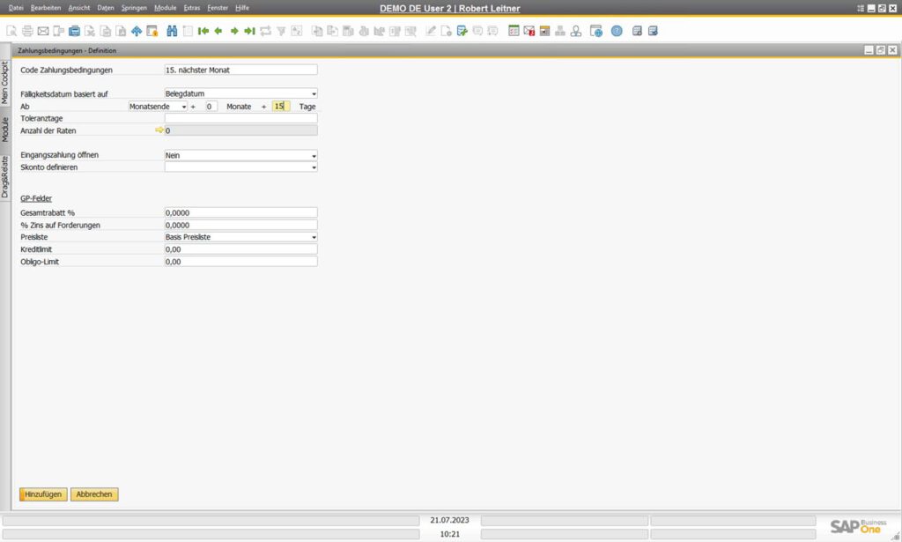Open the browser globe window icon
The image size is (902, 542).
[x=596, y=31]
